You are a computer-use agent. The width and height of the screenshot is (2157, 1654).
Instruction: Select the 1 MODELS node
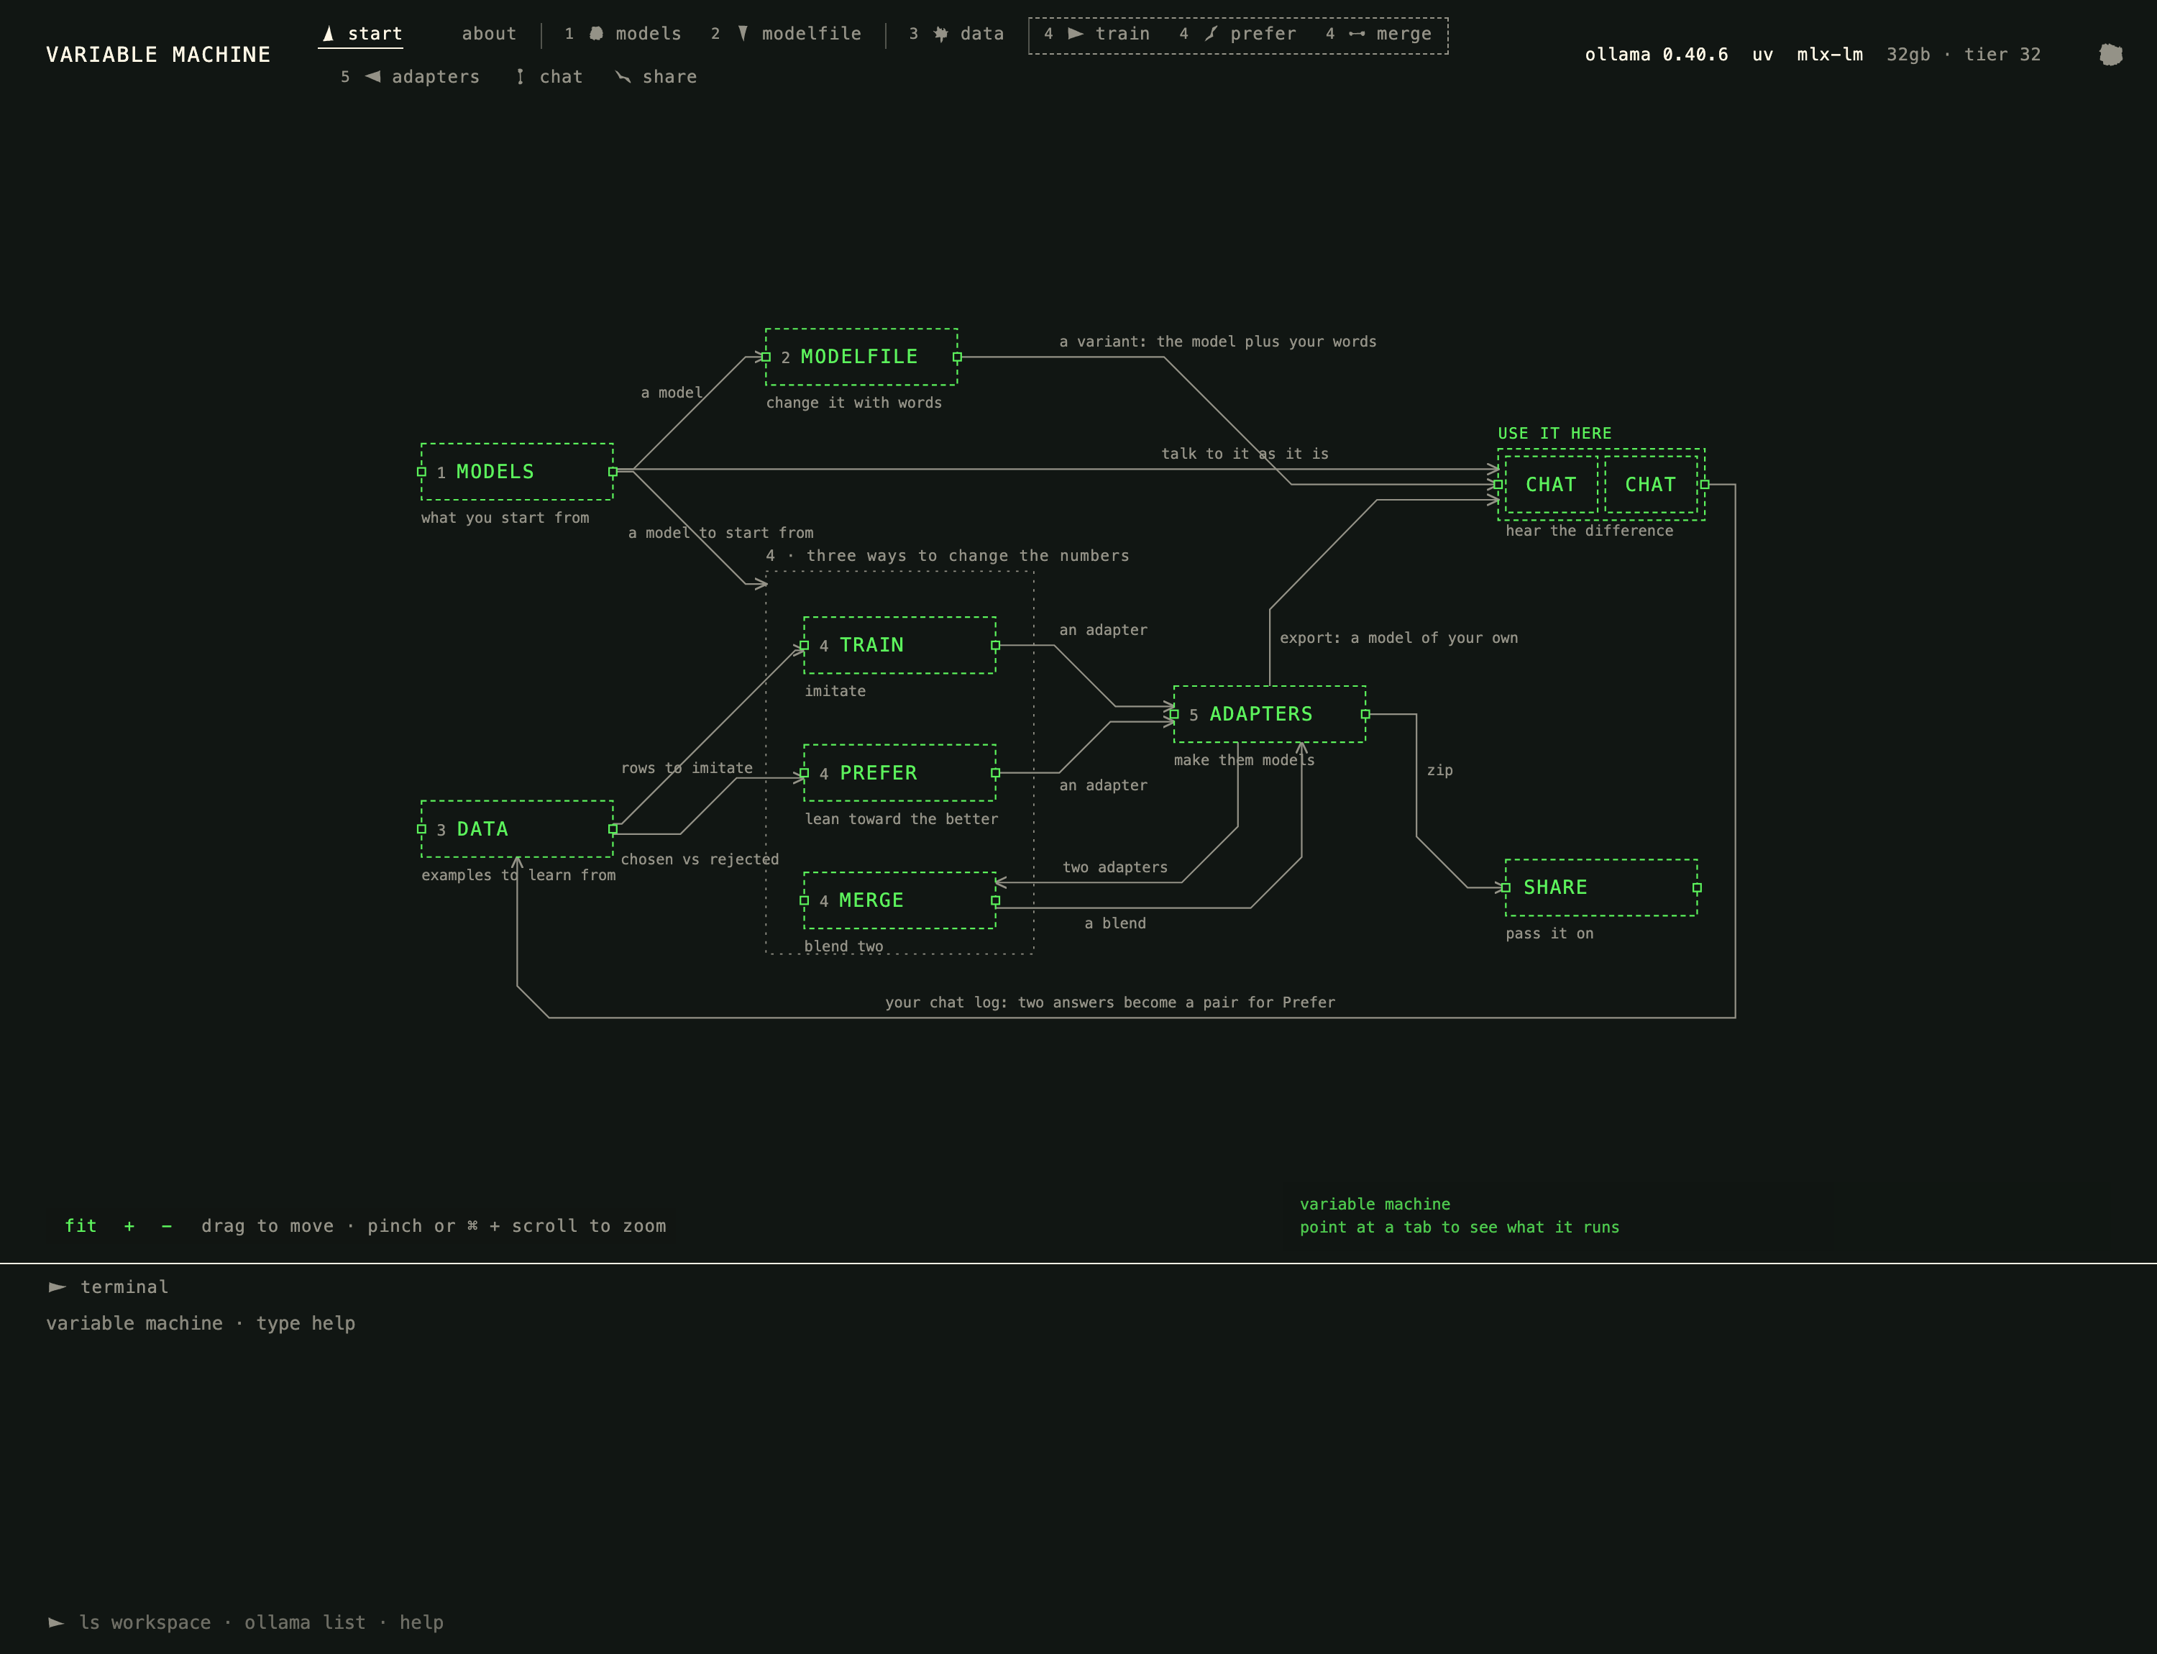coord(517,472)
